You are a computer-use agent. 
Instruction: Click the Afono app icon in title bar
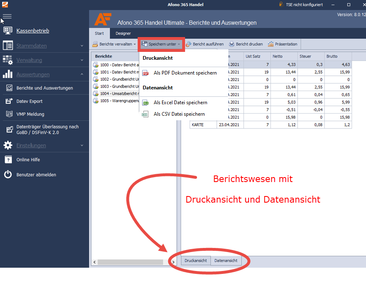coord(5,5)
